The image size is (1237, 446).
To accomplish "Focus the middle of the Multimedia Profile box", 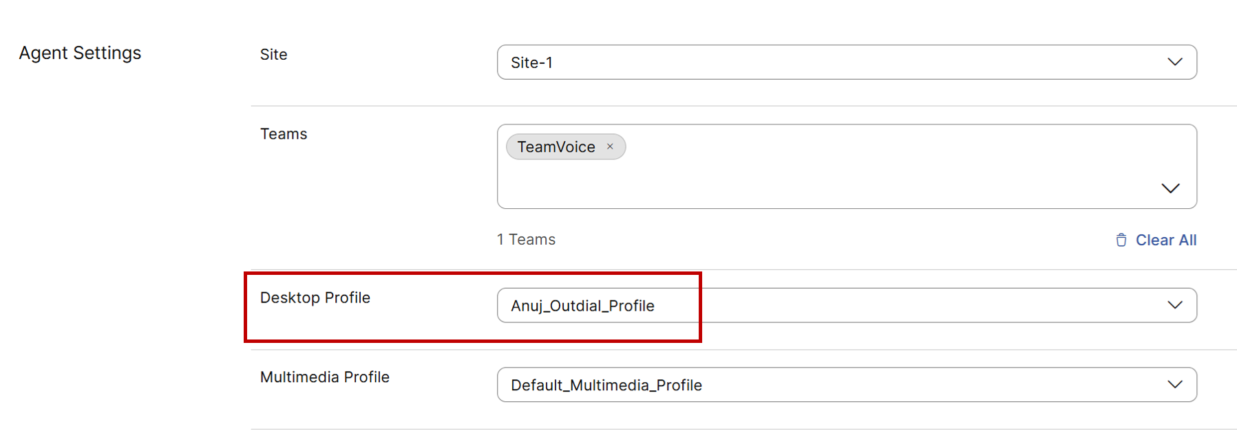I will (847, 385).
